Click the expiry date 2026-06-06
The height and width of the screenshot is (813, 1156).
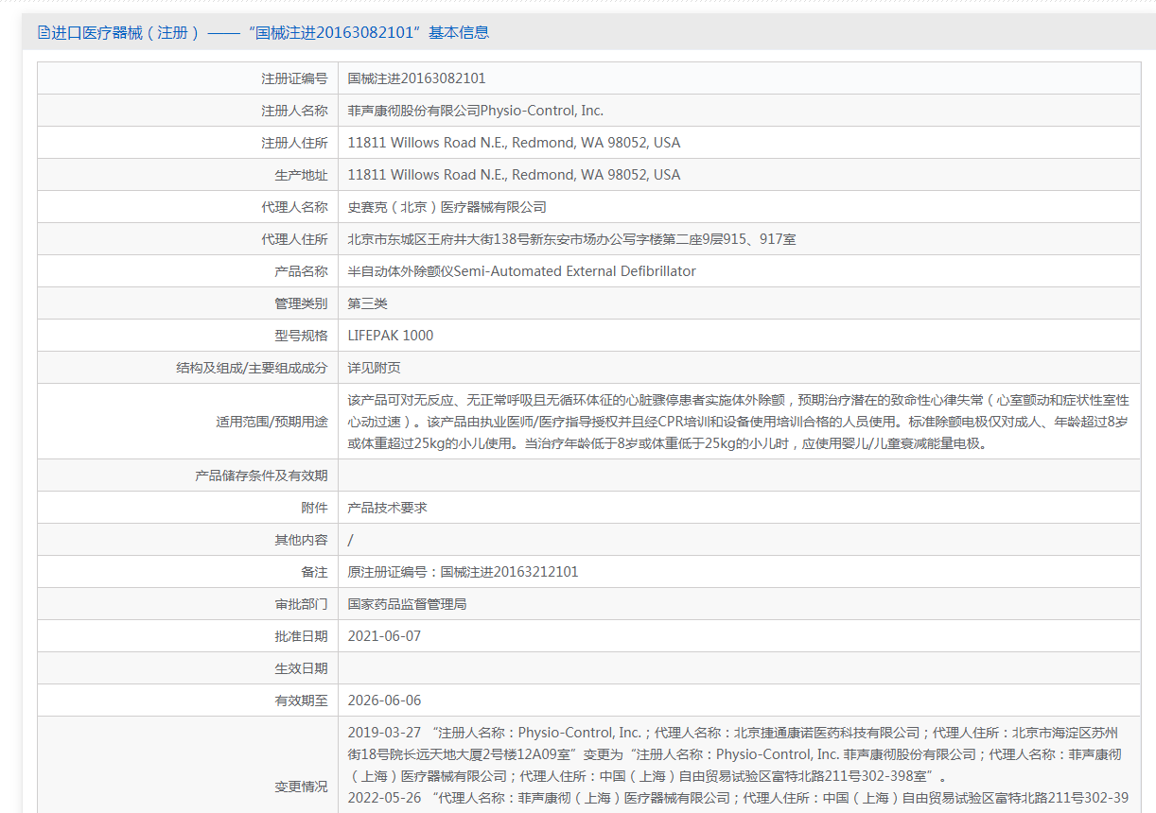(x=384, y=701)
